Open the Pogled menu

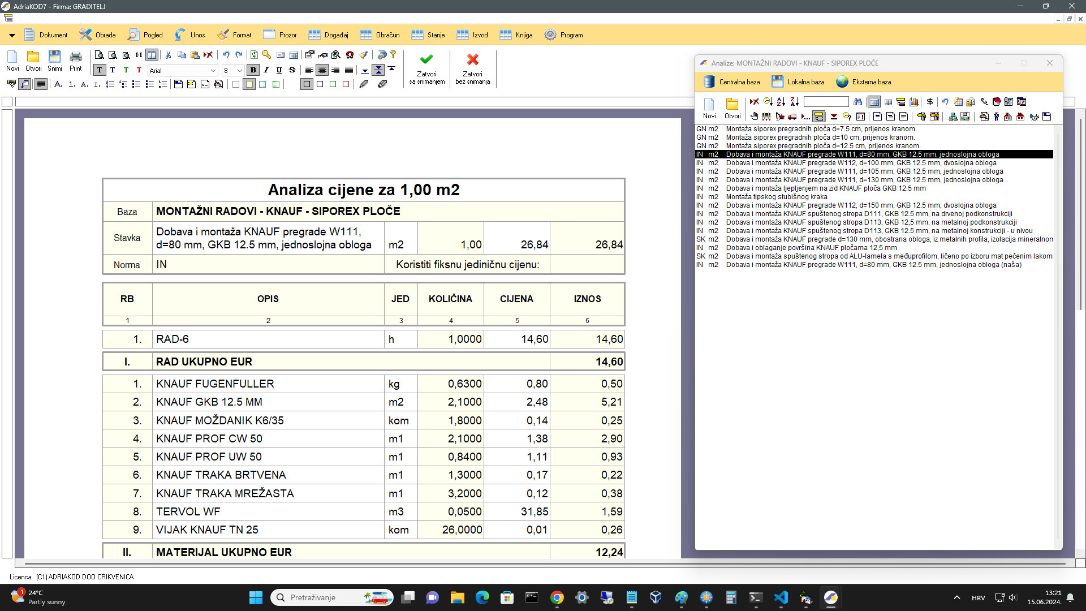pos(146,35)
